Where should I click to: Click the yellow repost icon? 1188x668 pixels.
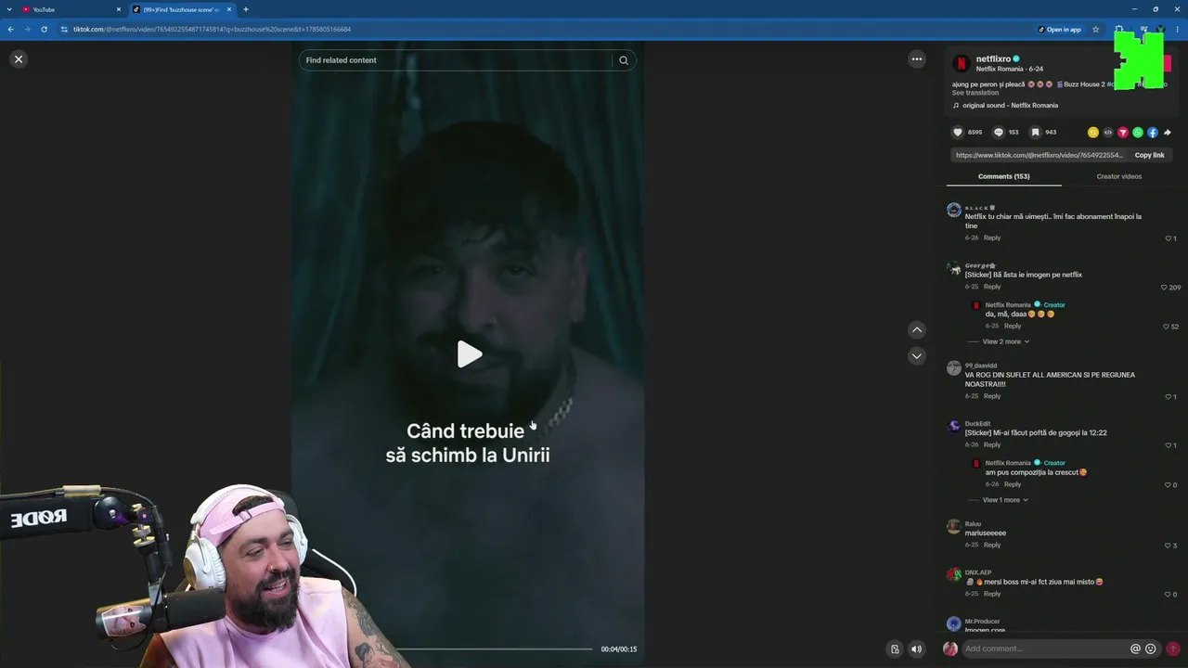pyautogui.click(x=1093, y=133)
